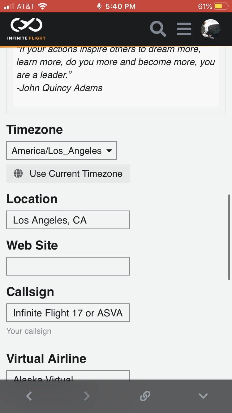Image resolution: width=232 pixels, height=413 pixels.
Task: Dismiss keyboard bar with down chevron
Action: point(203,396)
